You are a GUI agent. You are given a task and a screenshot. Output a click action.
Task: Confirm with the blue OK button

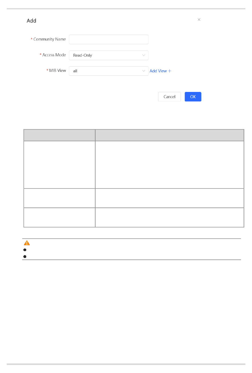tap(193, 97)
